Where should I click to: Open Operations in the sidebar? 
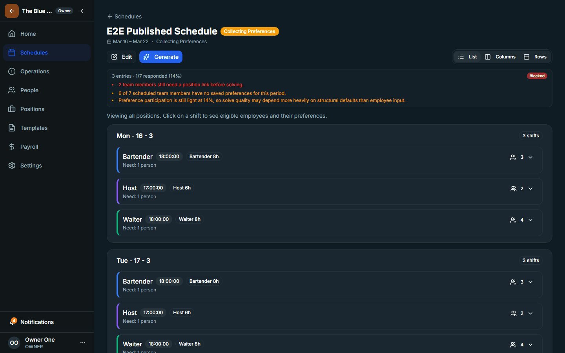click(x=47, y=71)
